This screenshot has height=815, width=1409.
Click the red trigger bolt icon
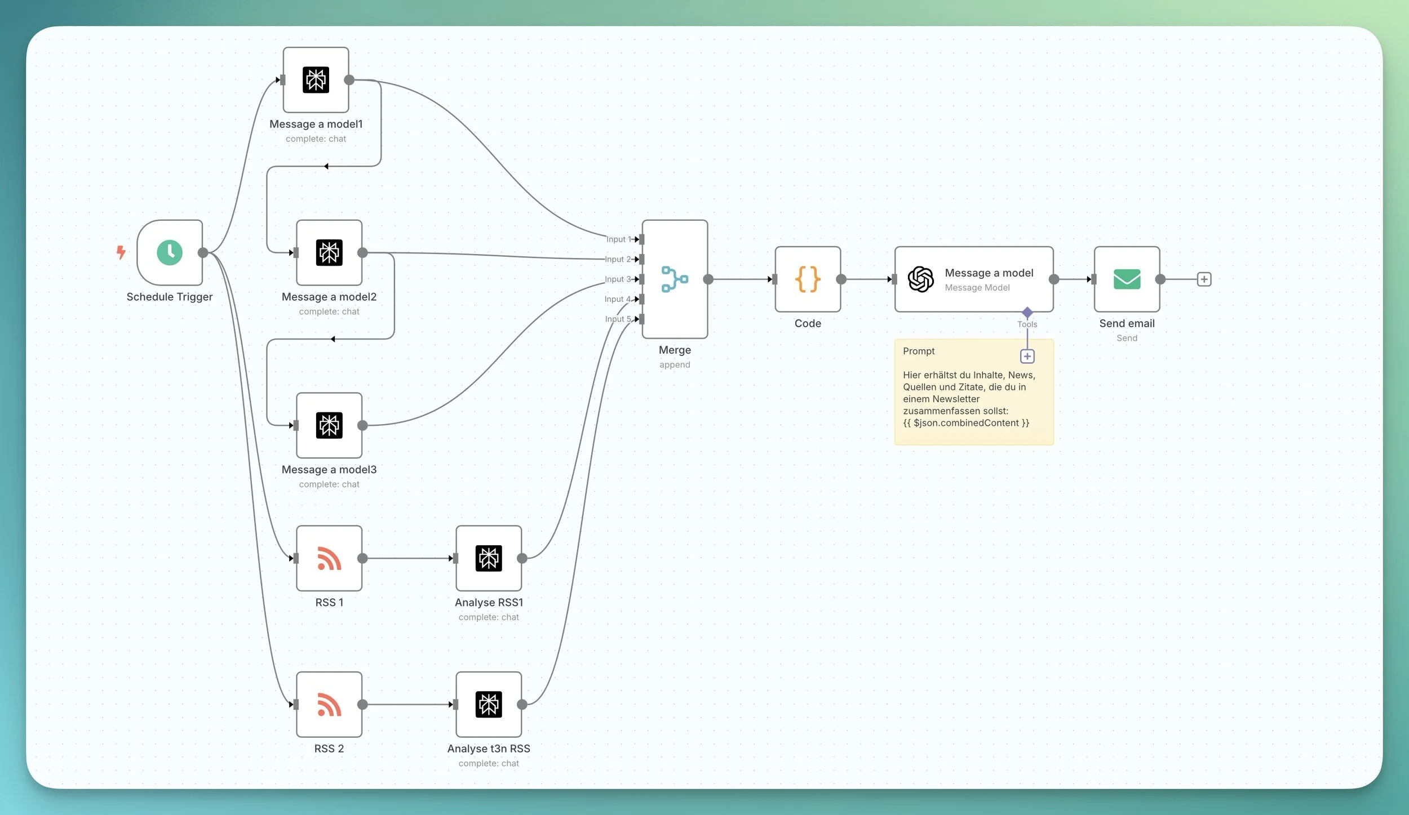click(x=121, y=252)
